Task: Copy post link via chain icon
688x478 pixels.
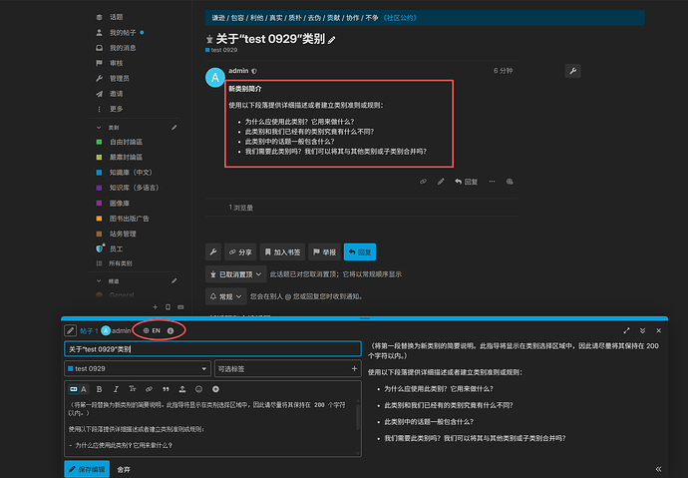Action: click(x=423, y=182)
